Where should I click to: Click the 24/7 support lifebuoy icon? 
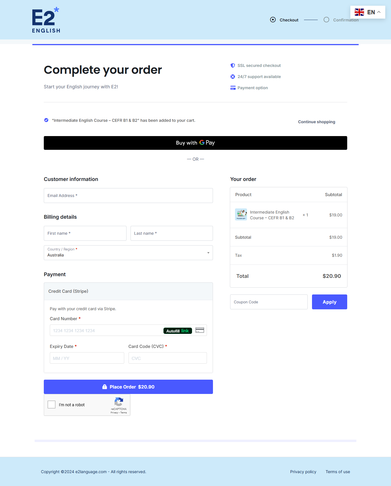(233, 77)
